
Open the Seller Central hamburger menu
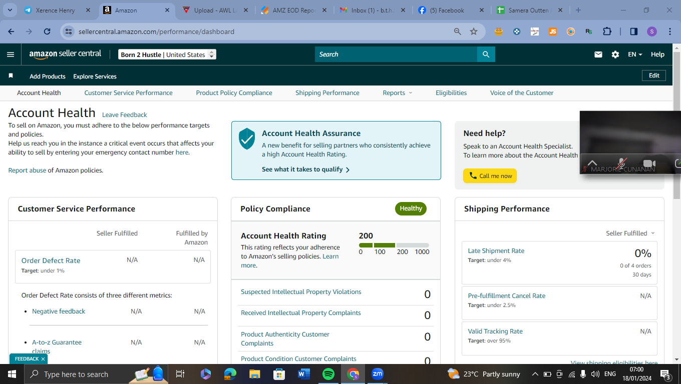click(x=11, y=54)
